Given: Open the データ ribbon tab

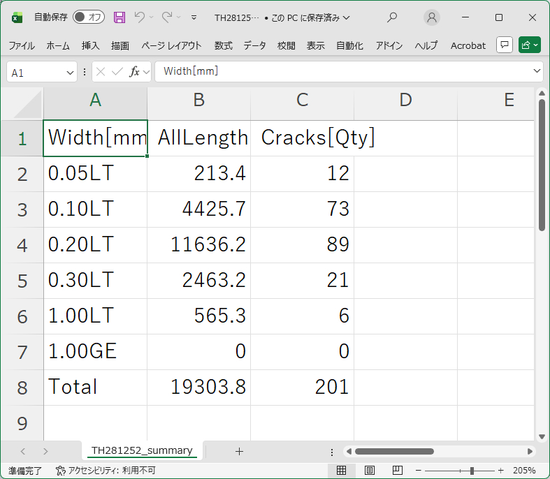Looking at the screenshot, I should [x=254, y=45].
